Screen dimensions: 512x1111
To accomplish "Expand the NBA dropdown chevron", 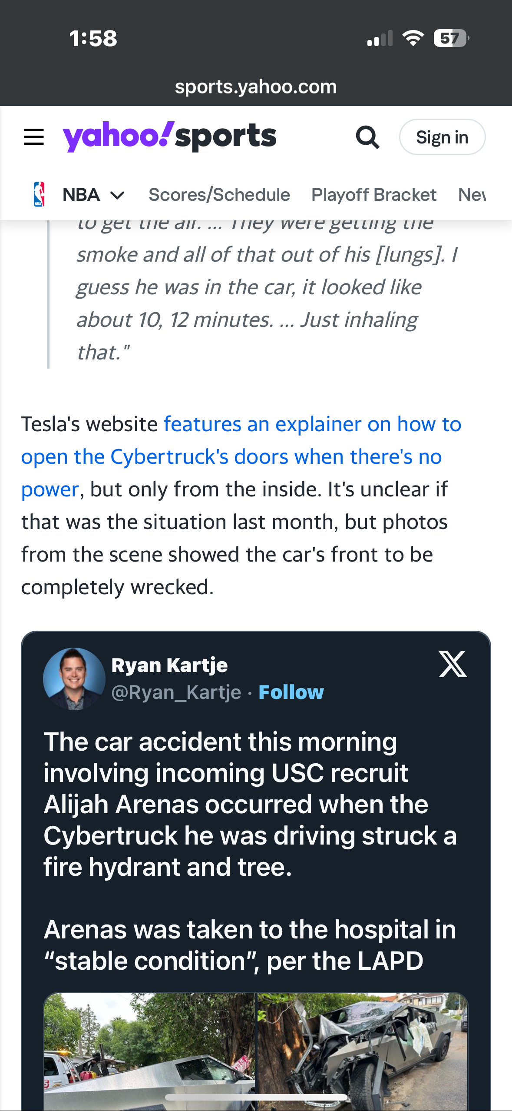I will (x=117, y=195).
